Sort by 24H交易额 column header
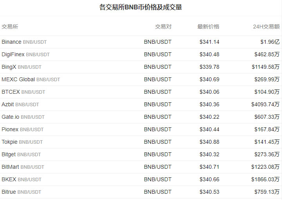282x200 pixels. pyautogui.click(x=266, y=27)
